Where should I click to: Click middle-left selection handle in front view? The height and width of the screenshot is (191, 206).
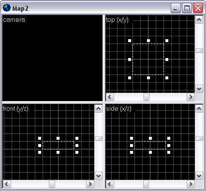coord(40,146)
